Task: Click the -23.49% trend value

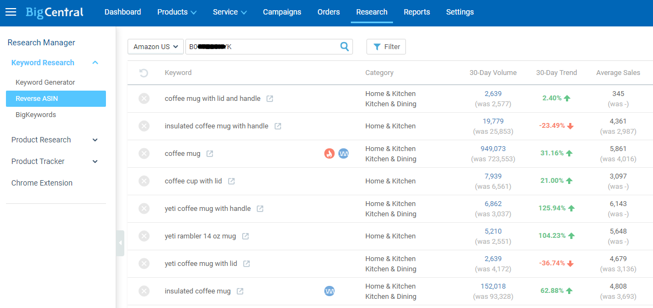Action: tap(552, 126)
